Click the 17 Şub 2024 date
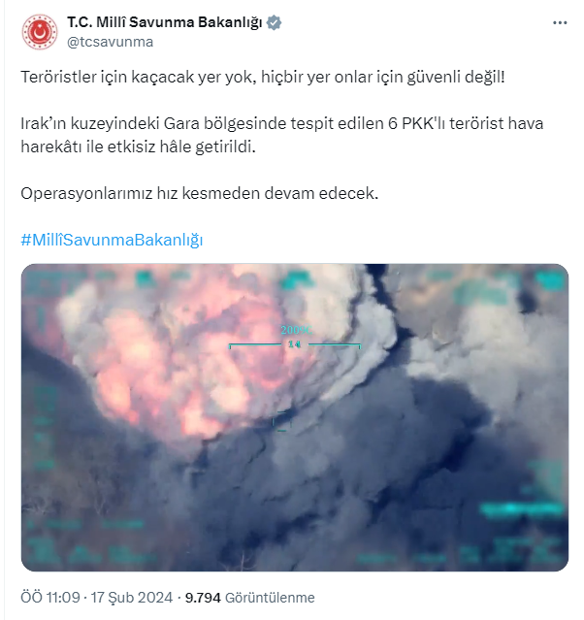Viewport: 584px width, 620px height. click(132, 597)
